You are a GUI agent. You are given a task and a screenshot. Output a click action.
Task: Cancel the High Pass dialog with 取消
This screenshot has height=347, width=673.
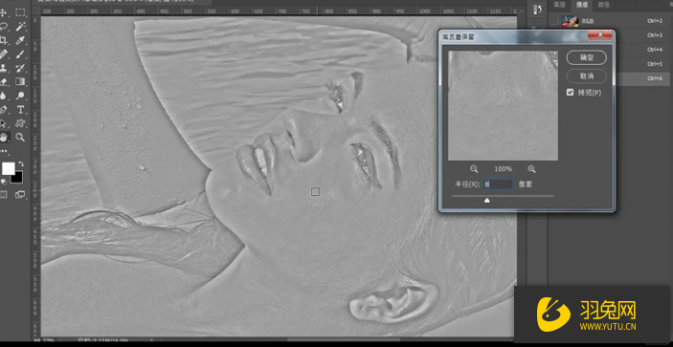click(x=586, y=76)
